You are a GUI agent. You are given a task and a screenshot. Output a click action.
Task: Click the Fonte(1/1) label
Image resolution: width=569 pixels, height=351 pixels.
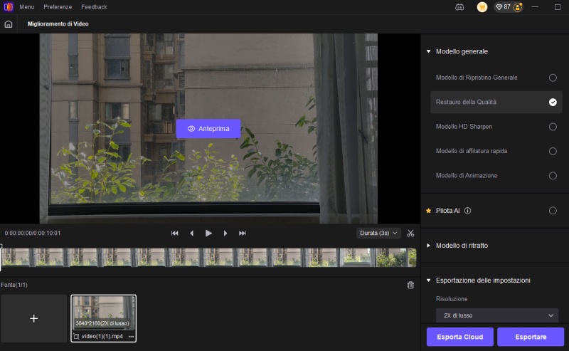14,285
